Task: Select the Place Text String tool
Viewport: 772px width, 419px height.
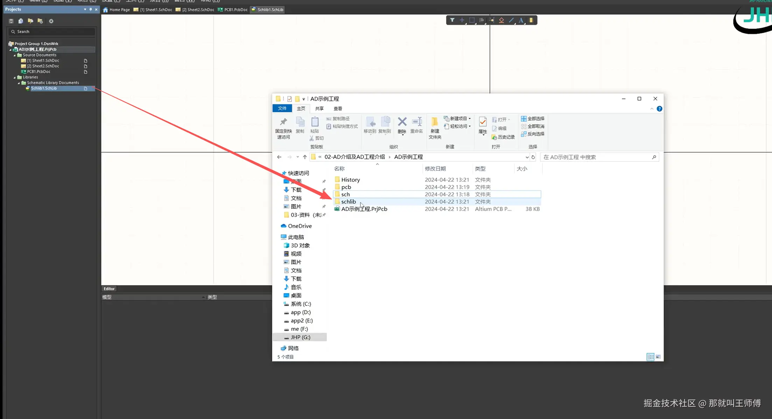Action: pos(521,20)
